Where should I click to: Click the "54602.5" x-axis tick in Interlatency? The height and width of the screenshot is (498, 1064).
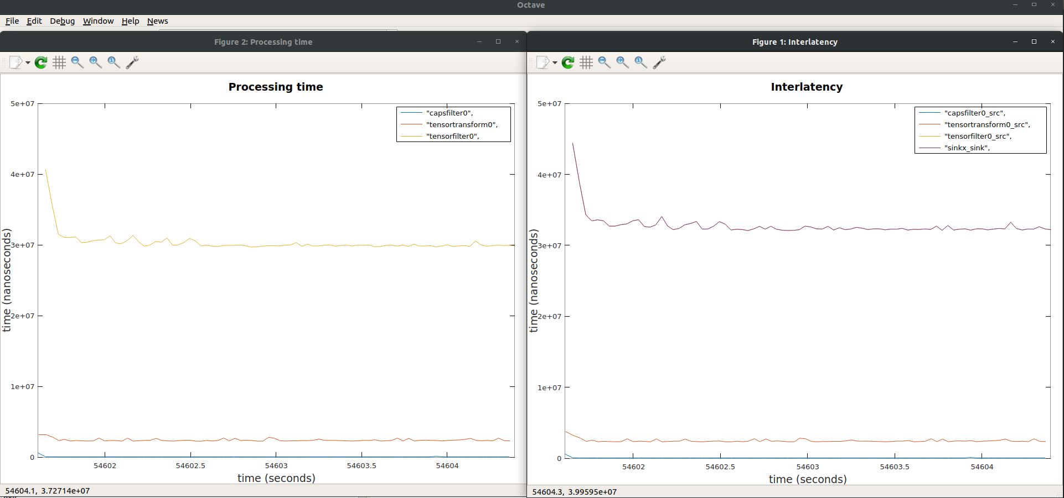tap(720, 467)
